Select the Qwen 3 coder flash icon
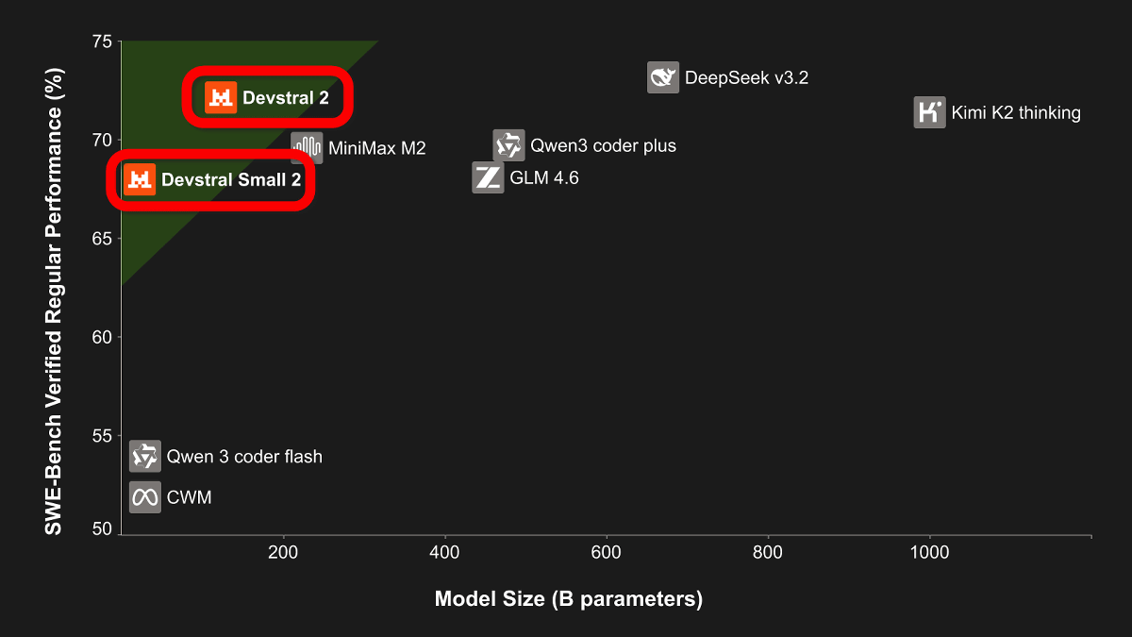1132x637 pixels. coord(144,457)
